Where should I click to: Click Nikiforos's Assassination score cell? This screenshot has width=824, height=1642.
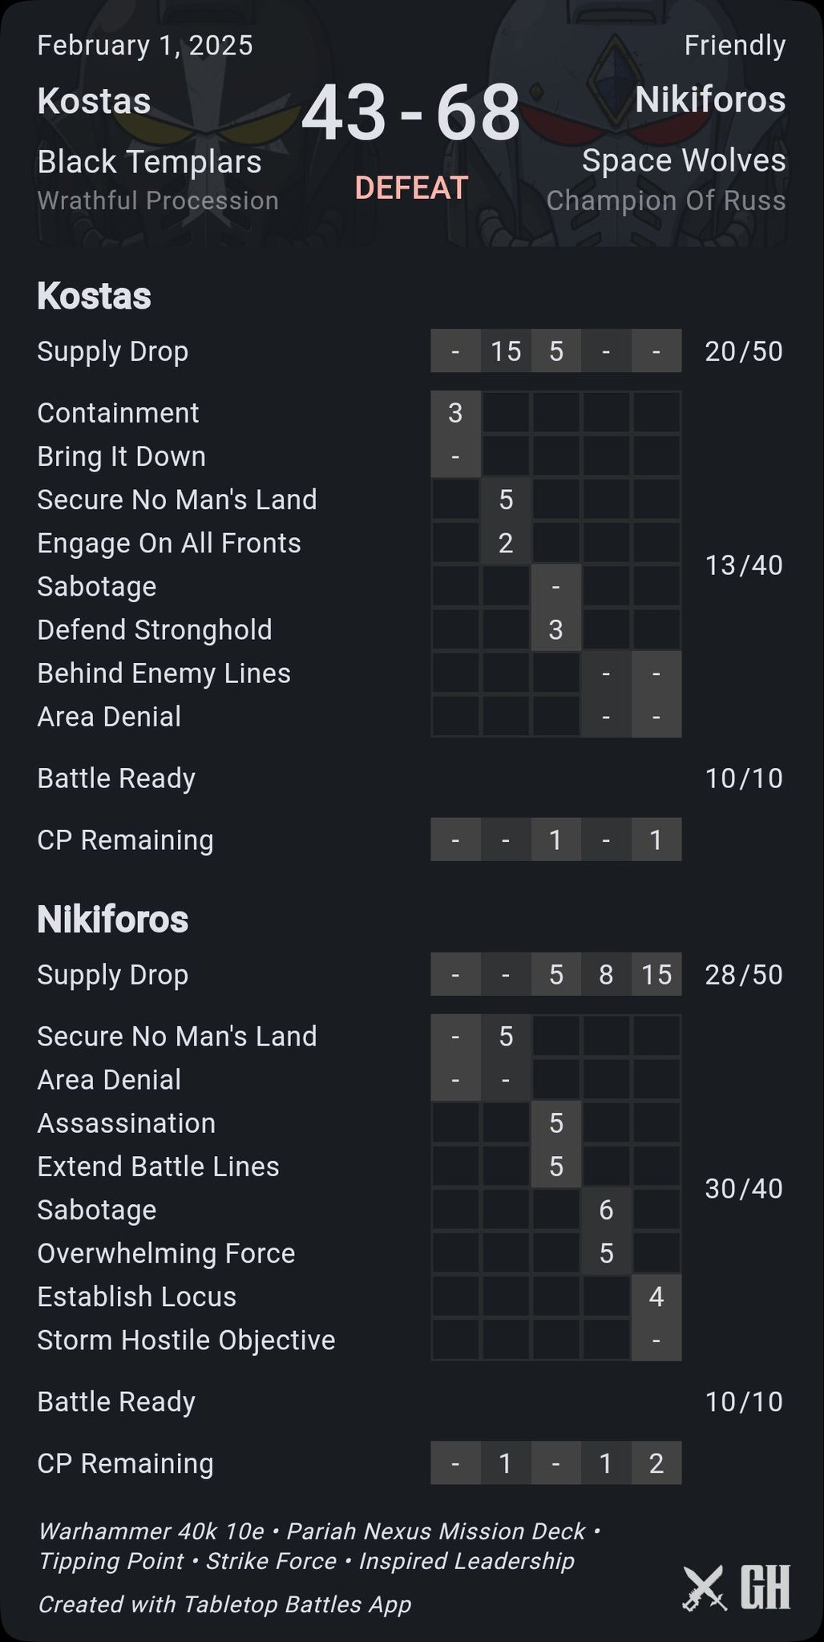tap(555, 1123)
